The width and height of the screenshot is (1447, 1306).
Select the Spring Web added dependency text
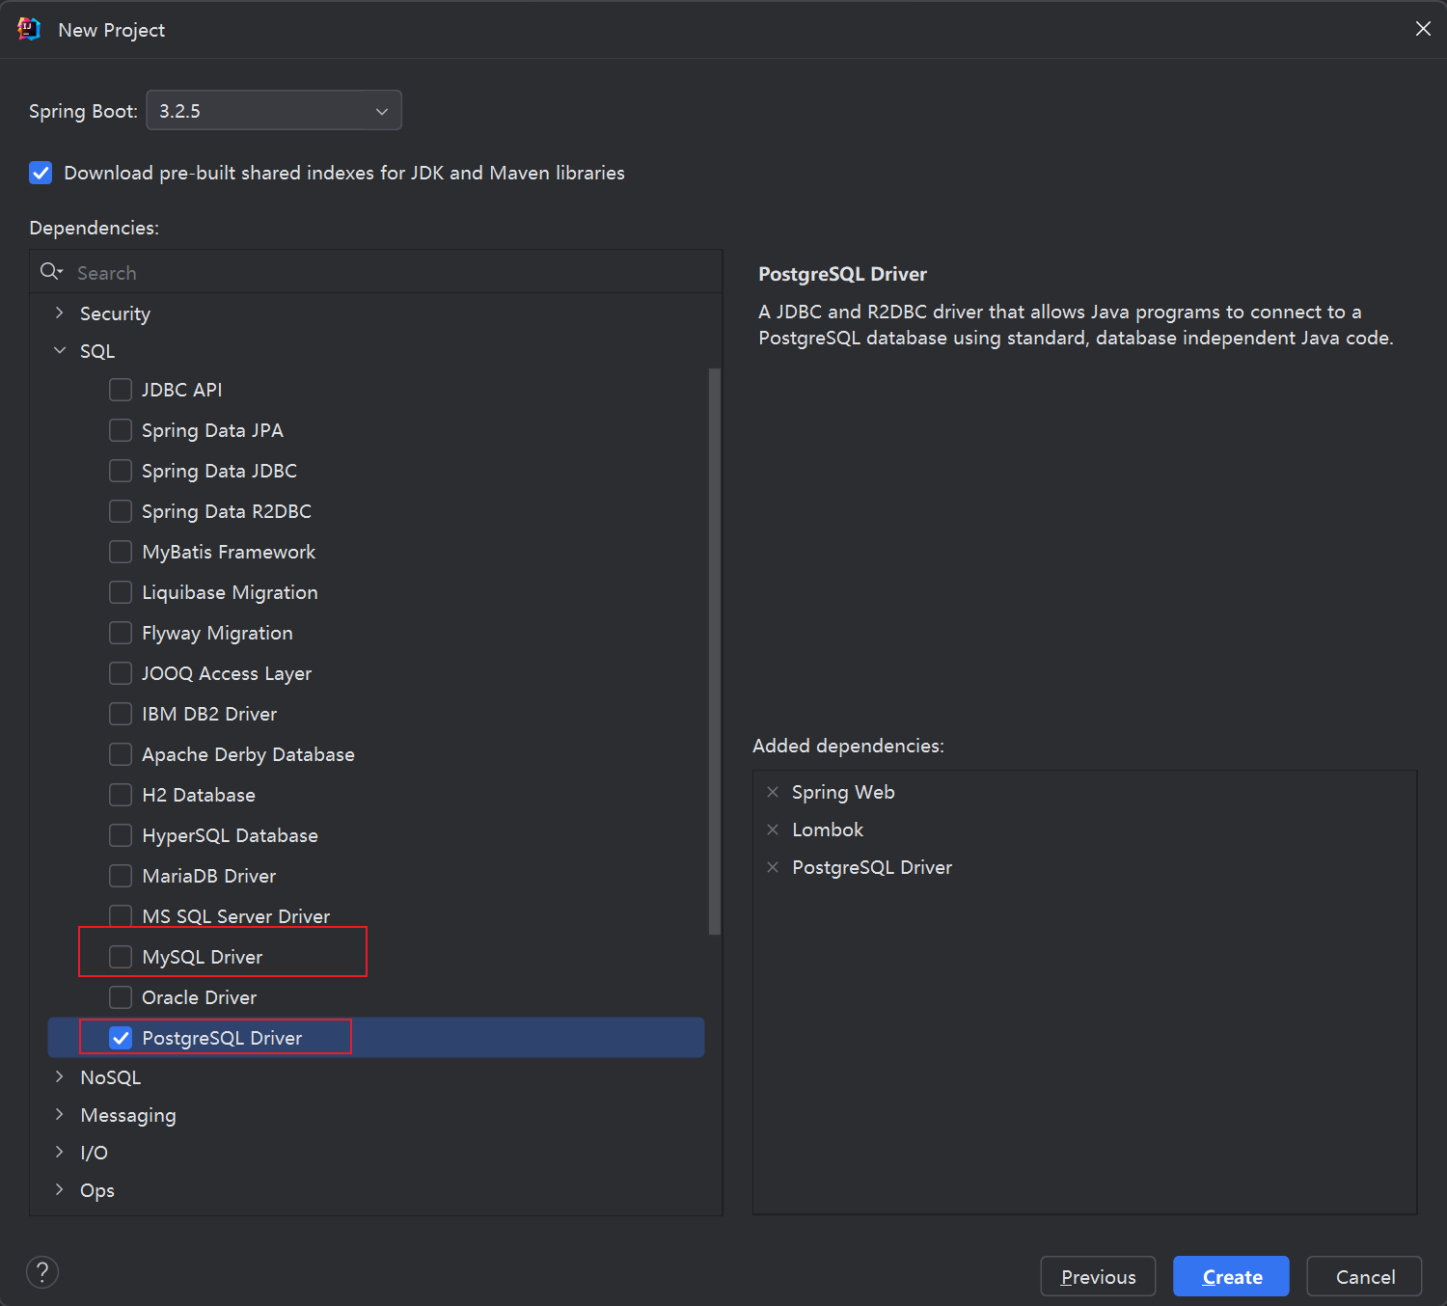(843, 792)
